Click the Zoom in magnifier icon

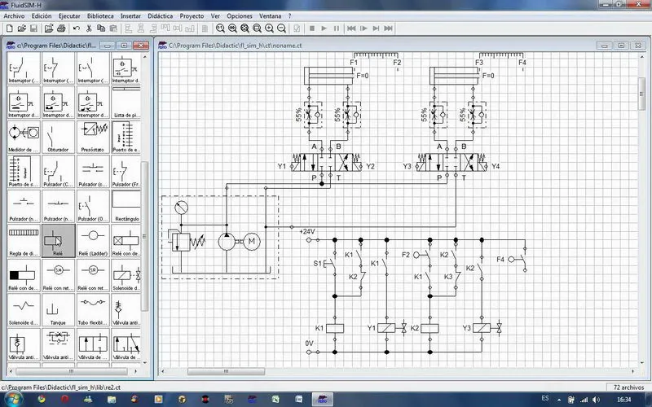270,28
